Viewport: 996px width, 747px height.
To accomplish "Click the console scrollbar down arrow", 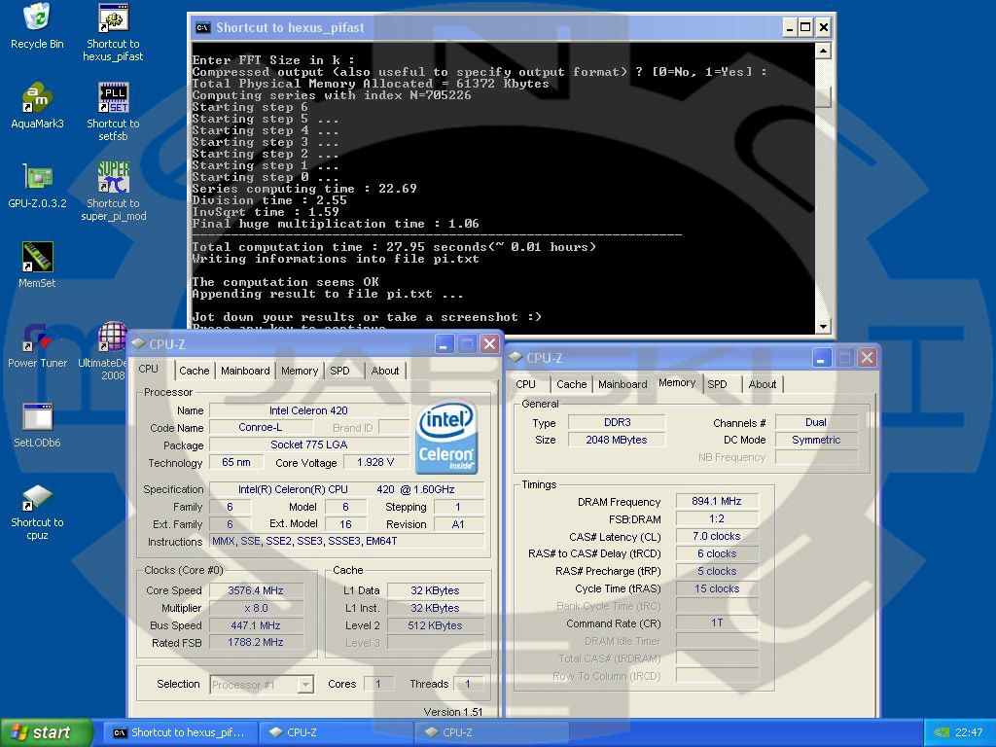I will tap(823, 327).
